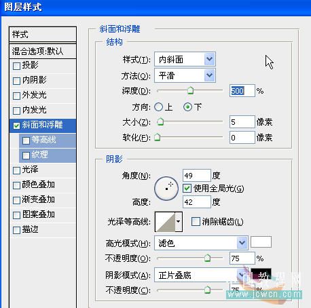The width and height of the screenshot is (311, 308).
Task: Tick the 光泽 satin checkbox
Action: tap(16, 170)
